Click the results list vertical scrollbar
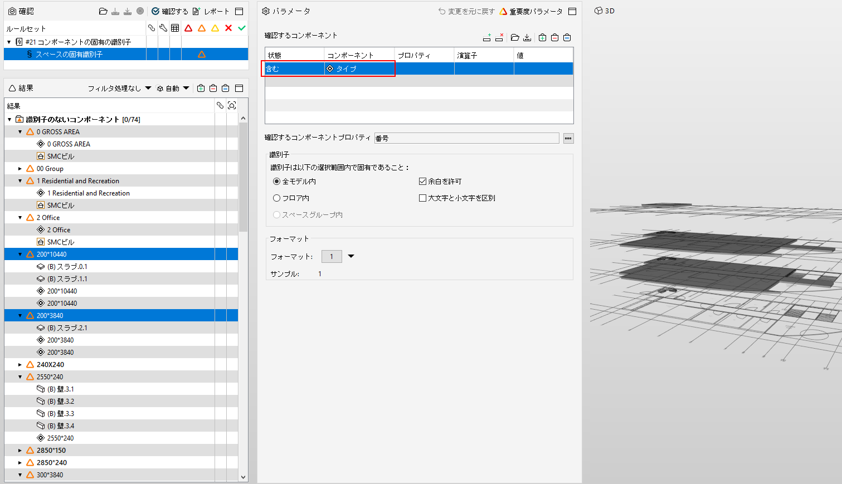The height and width of the screenshot is (484, 842). point(243,178)
